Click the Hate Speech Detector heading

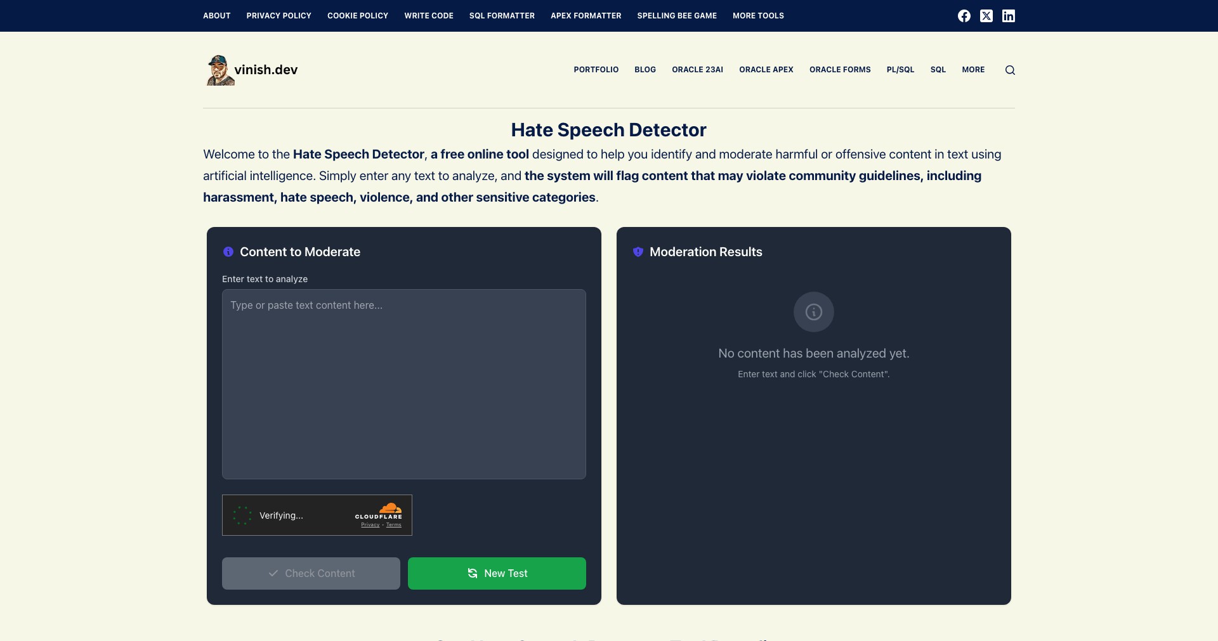coord(609,130)
